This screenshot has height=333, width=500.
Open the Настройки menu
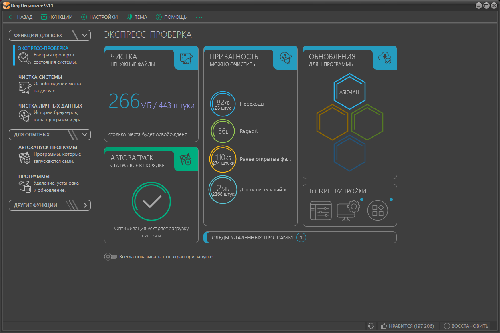99,17
